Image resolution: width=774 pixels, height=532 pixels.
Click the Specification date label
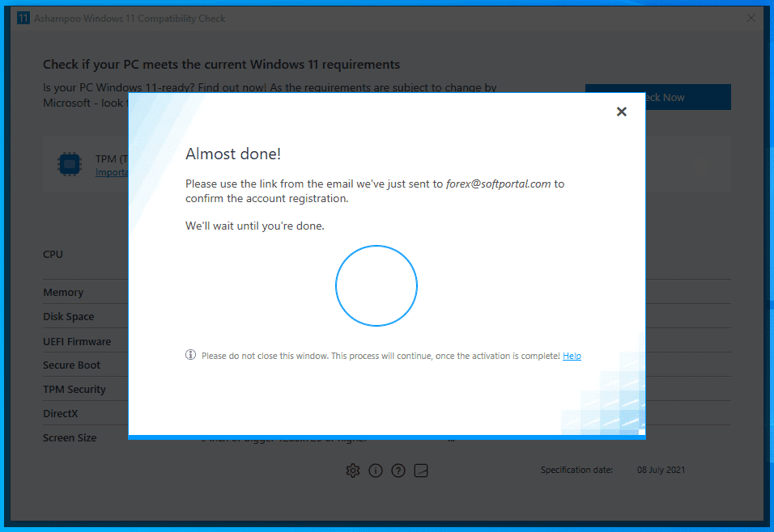click(x=576, y=470)
